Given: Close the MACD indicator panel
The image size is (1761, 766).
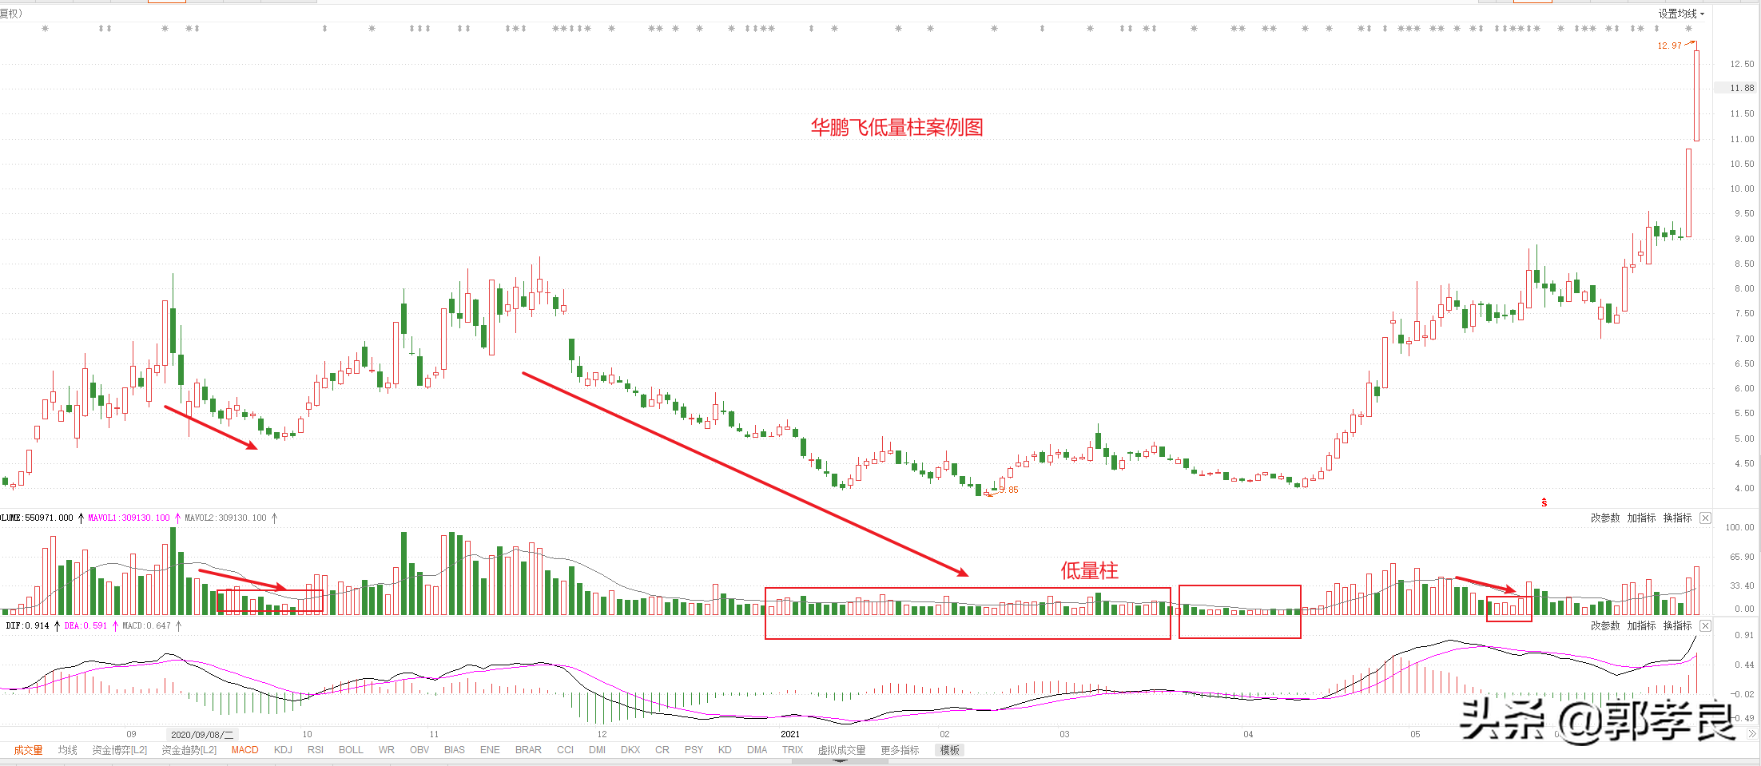Looking at the screenshot, I should point(1705,626).
